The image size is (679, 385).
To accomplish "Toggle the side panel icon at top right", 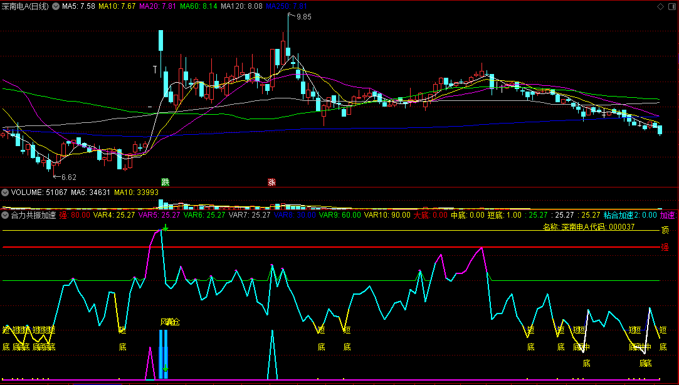I will (x=671, y=6).
